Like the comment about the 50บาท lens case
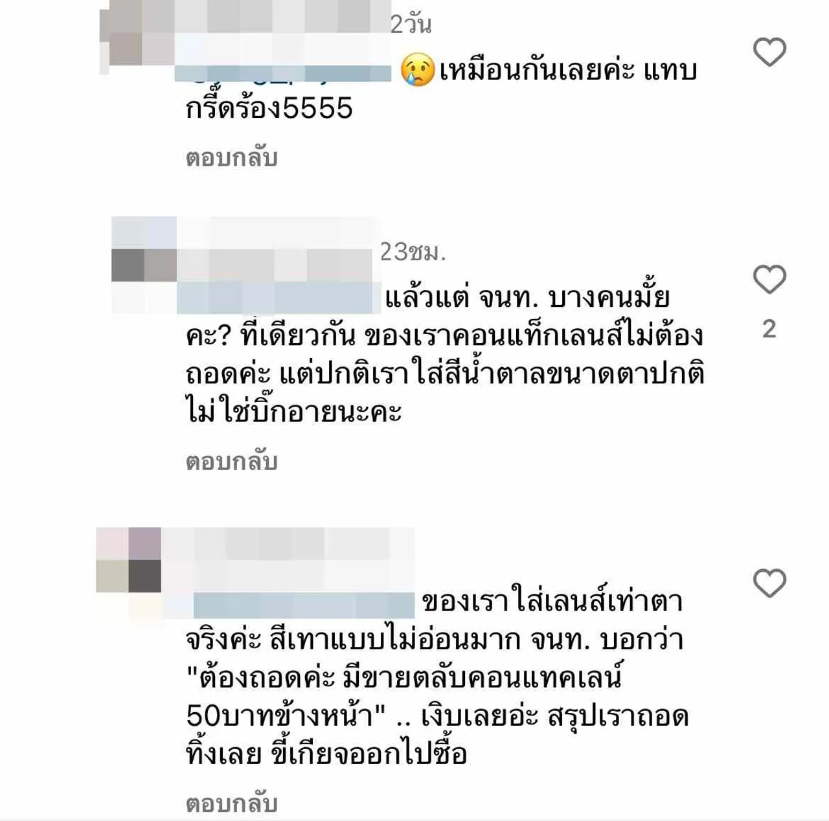Image resolution: width=829 pixels, height=821 pixels. (769, 583)
